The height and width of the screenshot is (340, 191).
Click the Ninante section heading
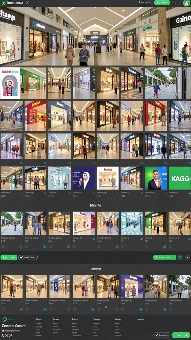95,205
